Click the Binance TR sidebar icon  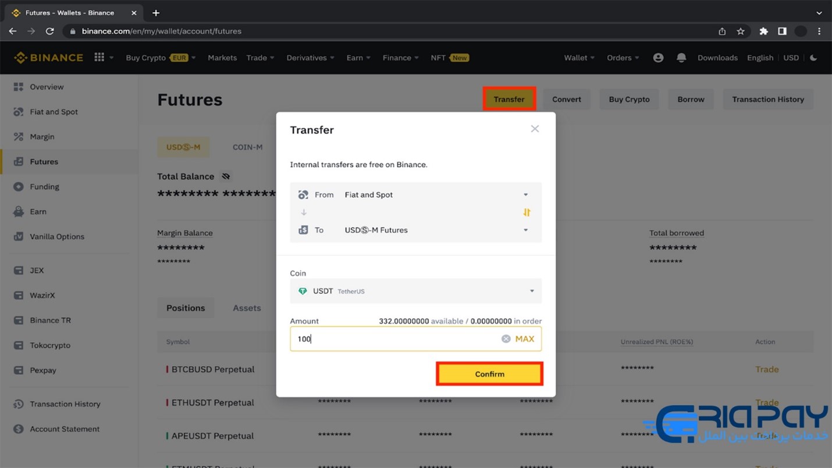pyautogui.click(x=19, y=321)
